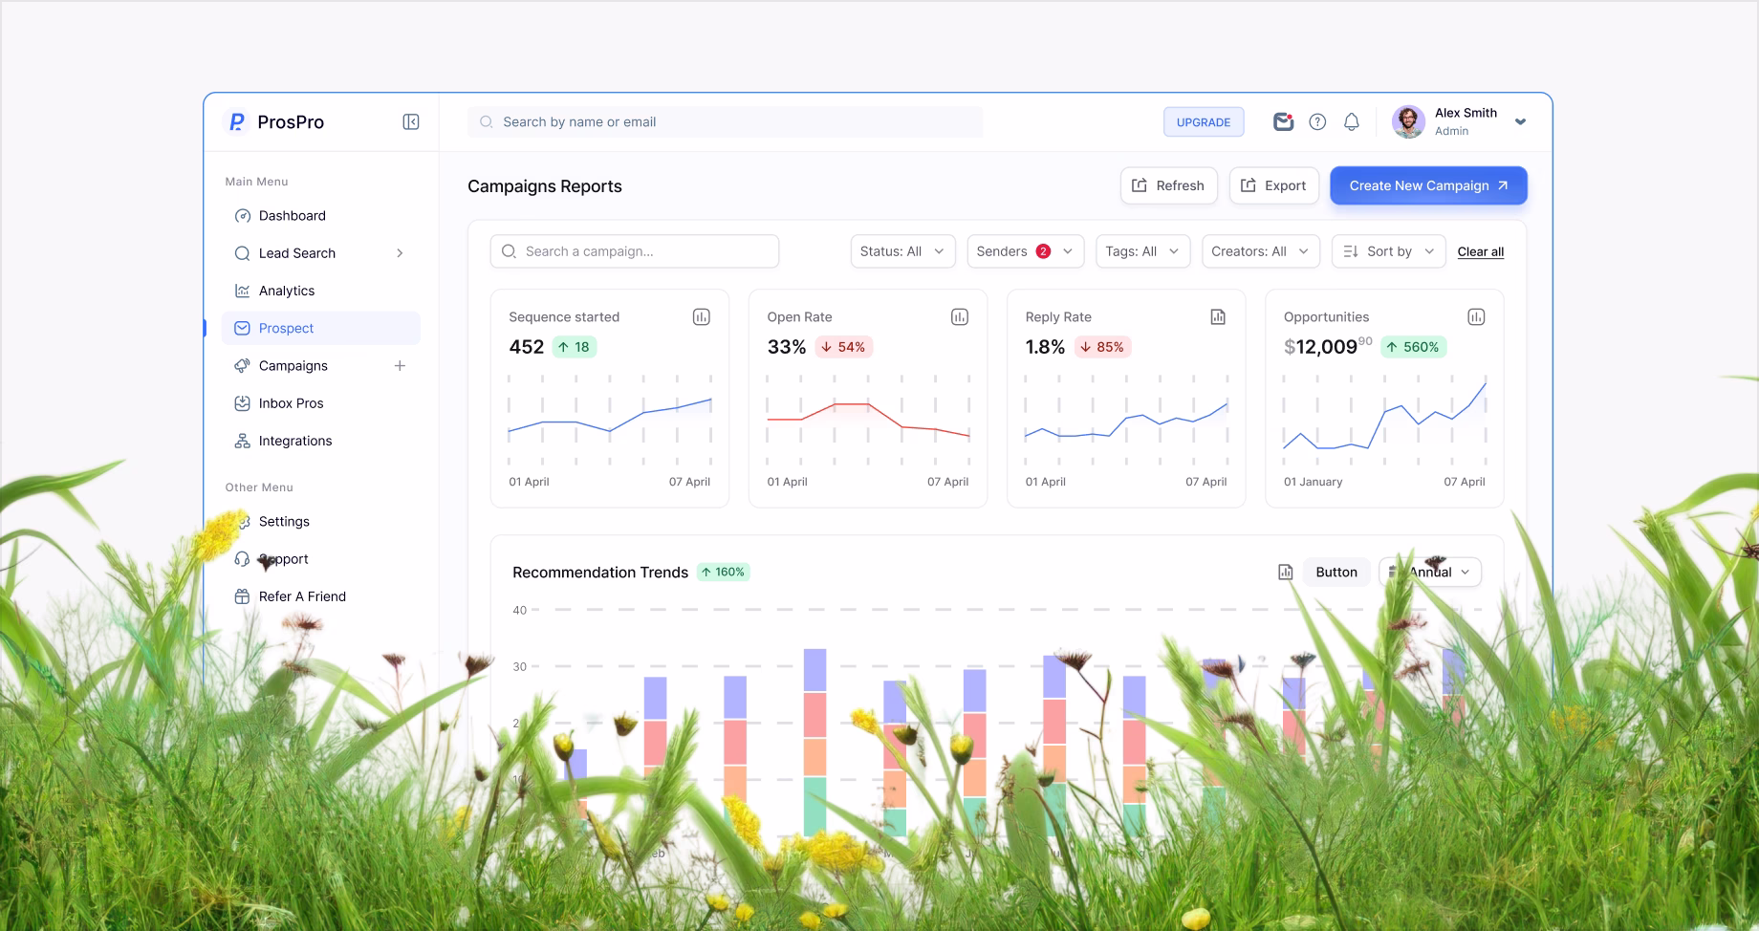Image resolution: width=1759 pixels, height=931 pixels.
Task: Click the button labeled Button
Action: (1336, 573)
